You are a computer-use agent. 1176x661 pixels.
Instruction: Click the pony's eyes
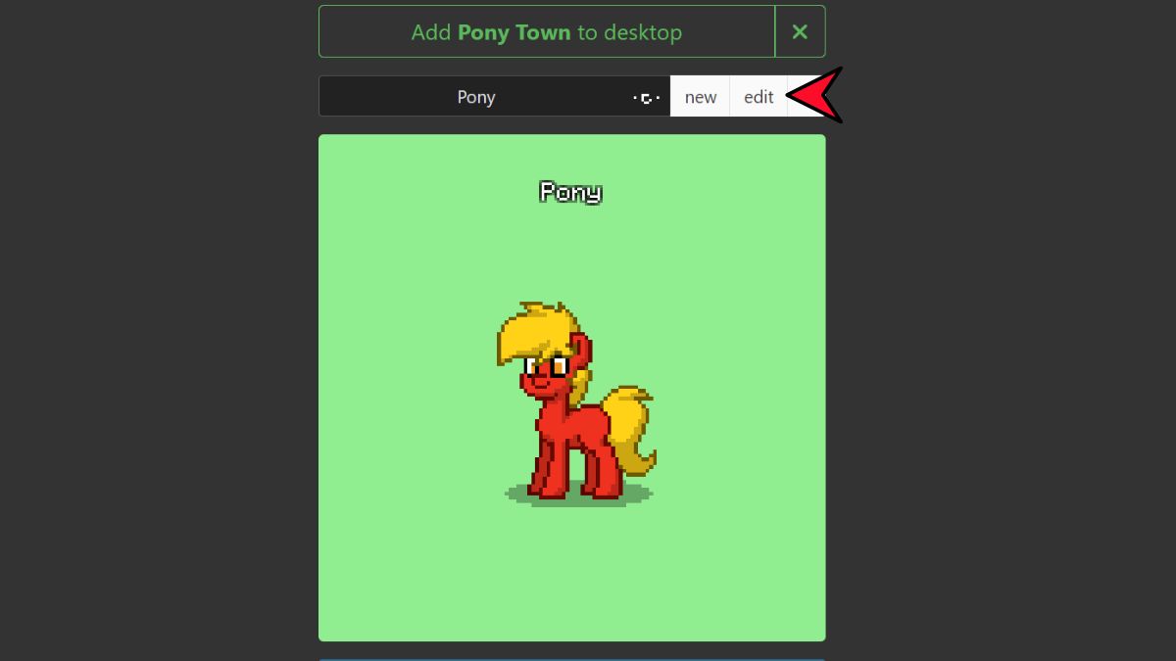(x=546, y=366)
